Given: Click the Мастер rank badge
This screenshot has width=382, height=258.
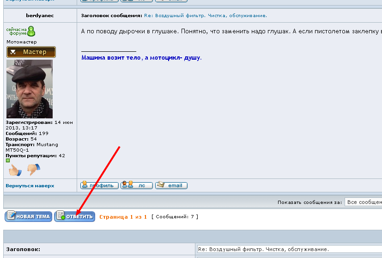Looking at the screenshot, I should click(x=31, y=52).
